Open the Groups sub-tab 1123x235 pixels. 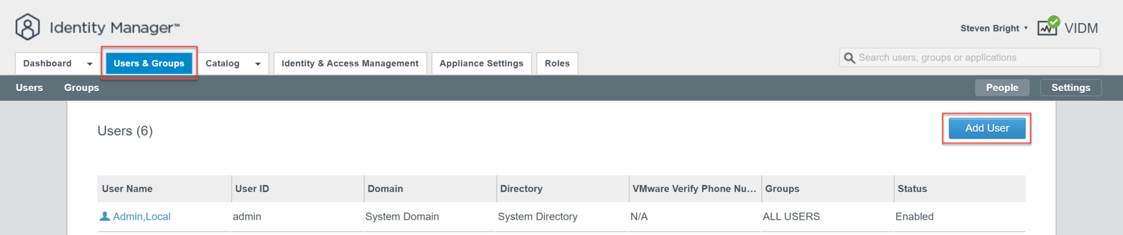(81, 87)
